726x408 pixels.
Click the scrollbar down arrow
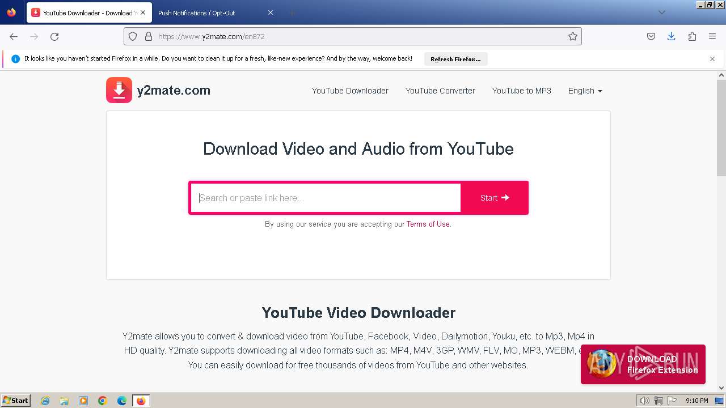(721, 388)
